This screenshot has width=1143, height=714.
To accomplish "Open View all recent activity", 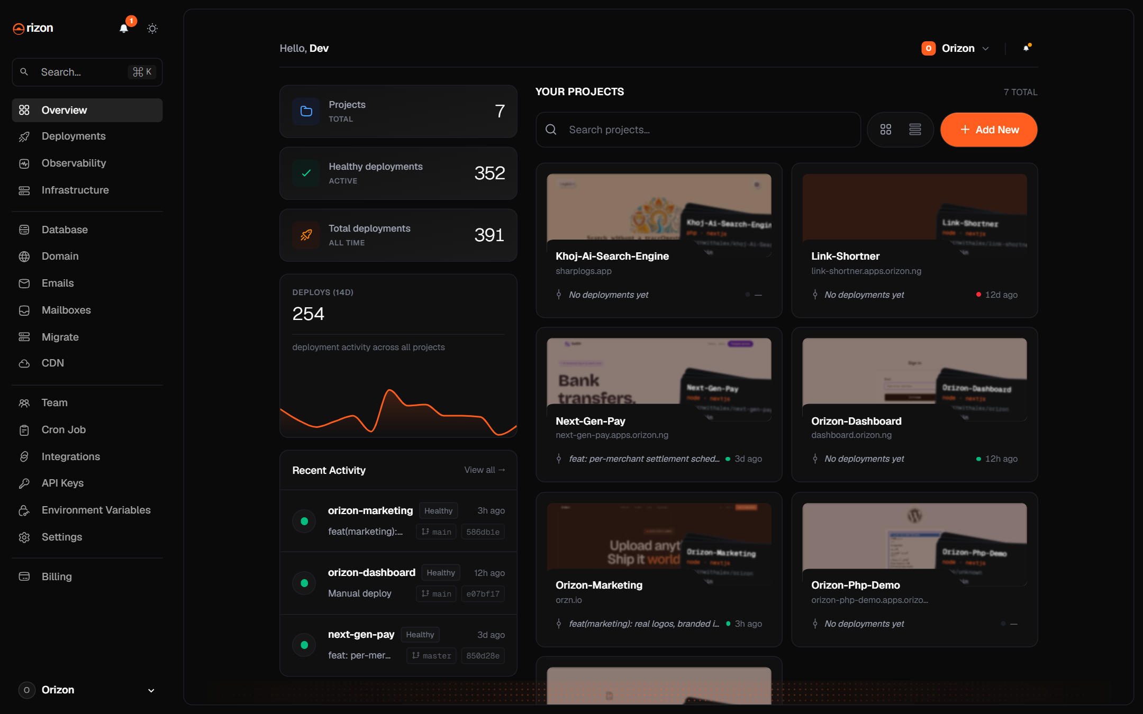I will click(484, 470).
